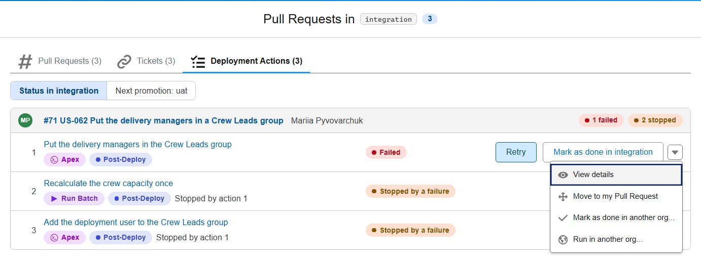Click Stopped by a failure badge, action 2
Screen dimensions: 701x262
coord(410,191)
